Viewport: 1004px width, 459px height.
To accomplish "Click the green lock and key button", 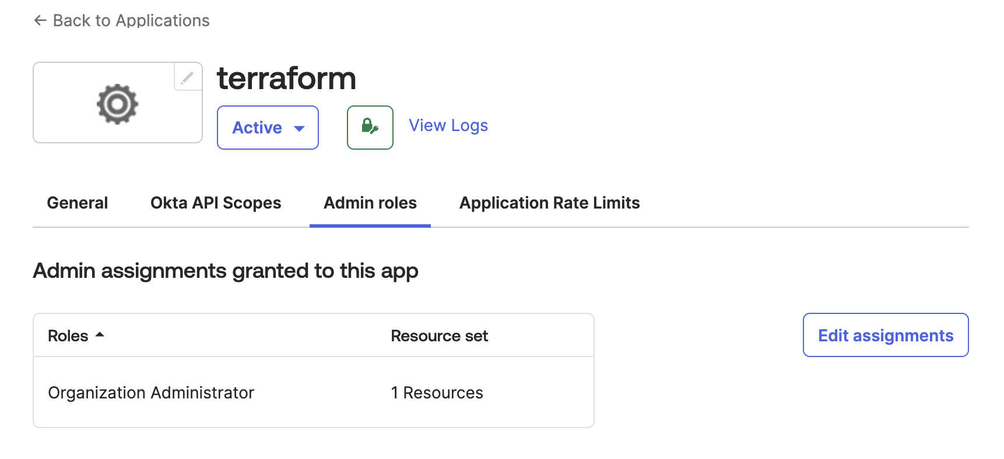I will [x=370, y=128].
